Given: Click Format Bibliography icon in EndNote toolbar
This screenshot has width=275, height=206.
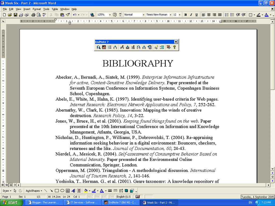Looking at the screenshot, I should (110, 47).
